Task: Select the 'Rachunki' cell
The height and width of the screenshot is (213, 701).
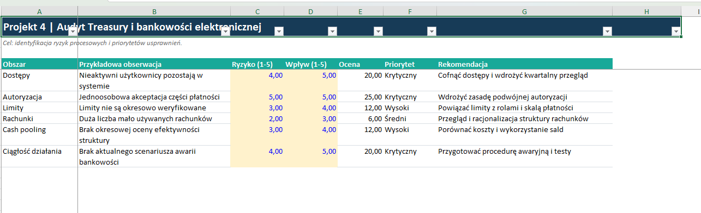Action: point(39,118)
